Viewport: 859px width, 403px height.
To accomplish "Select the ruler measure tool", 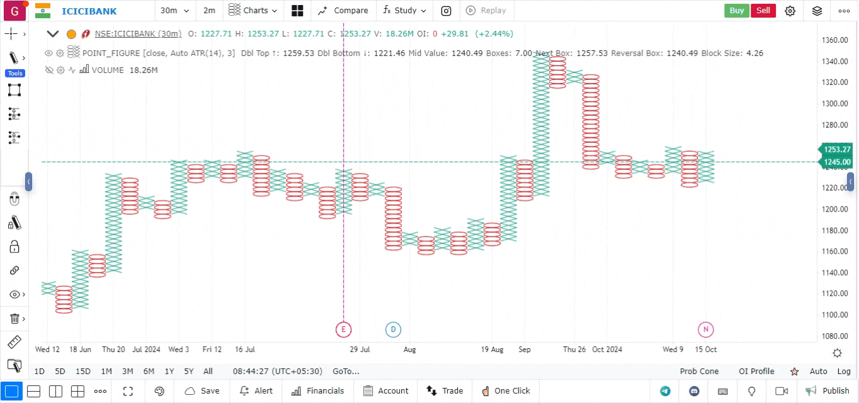I will point(14,342).
